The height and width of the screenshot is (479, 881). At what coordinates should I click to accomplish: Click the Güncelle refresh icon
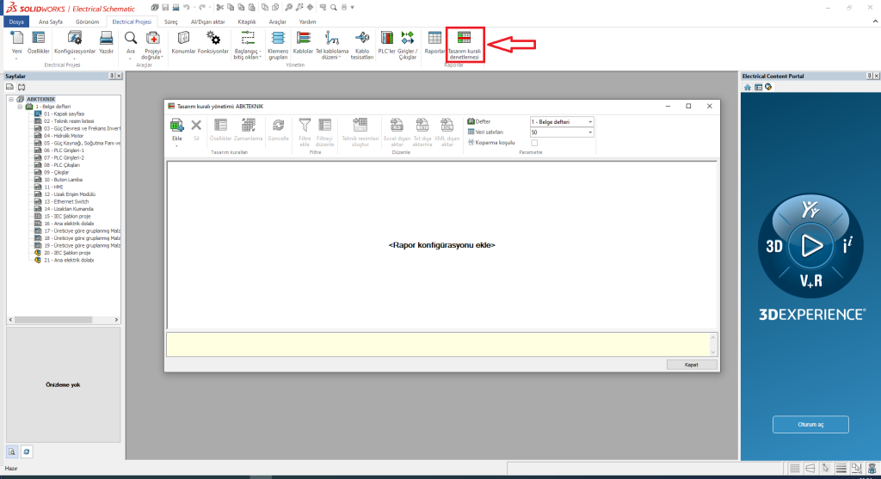(278, 126)
